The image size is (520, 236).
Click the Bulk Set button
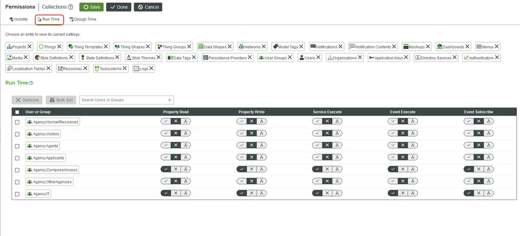point(61,100)
